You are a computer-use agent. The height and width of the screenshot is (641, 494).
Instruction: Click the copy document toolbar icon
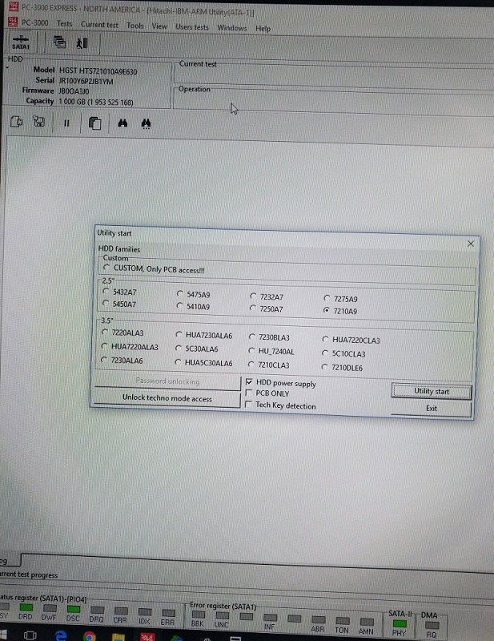tap(94, 123)
